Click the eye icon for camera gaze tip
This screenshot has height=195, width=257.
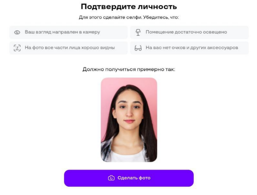17,32
